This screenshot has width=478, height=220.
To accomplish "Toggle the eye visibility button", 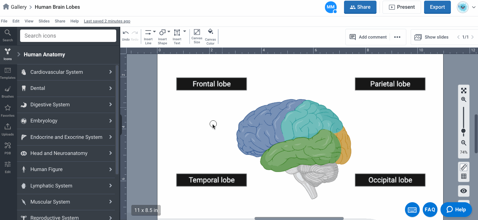I will click(x=464, y=191).
